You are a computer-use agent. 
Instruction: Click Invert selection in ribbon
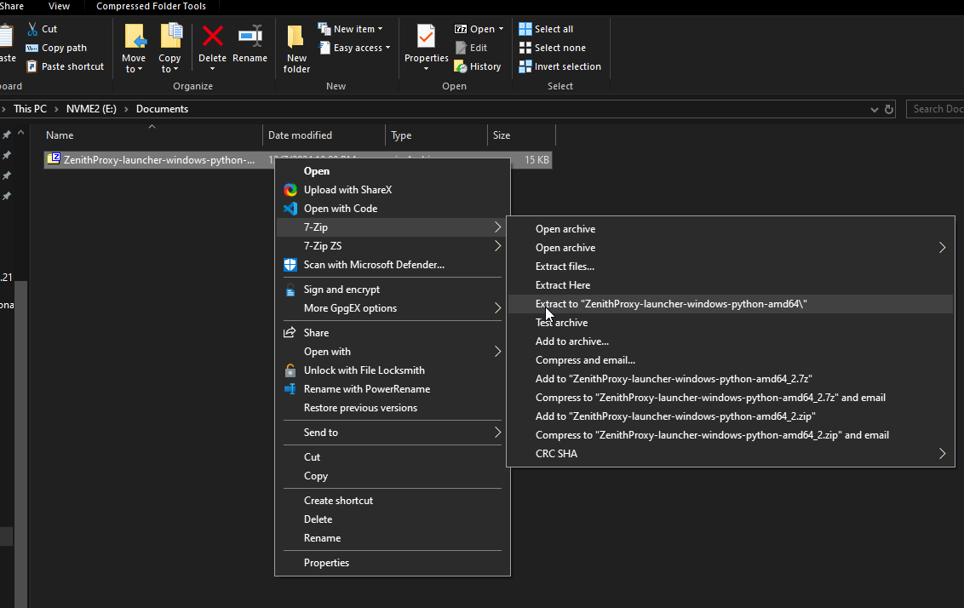(x=559, y=66)
